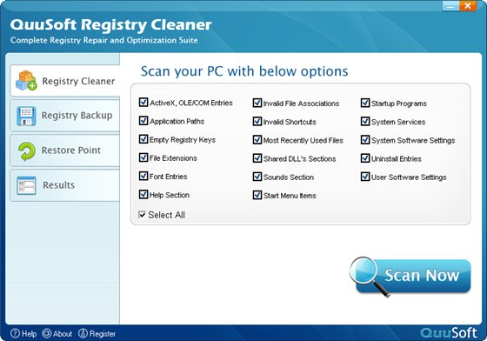Toggle the Invalid Shortcuts checkbox
The image size is (487, 341).
(257, 121)
